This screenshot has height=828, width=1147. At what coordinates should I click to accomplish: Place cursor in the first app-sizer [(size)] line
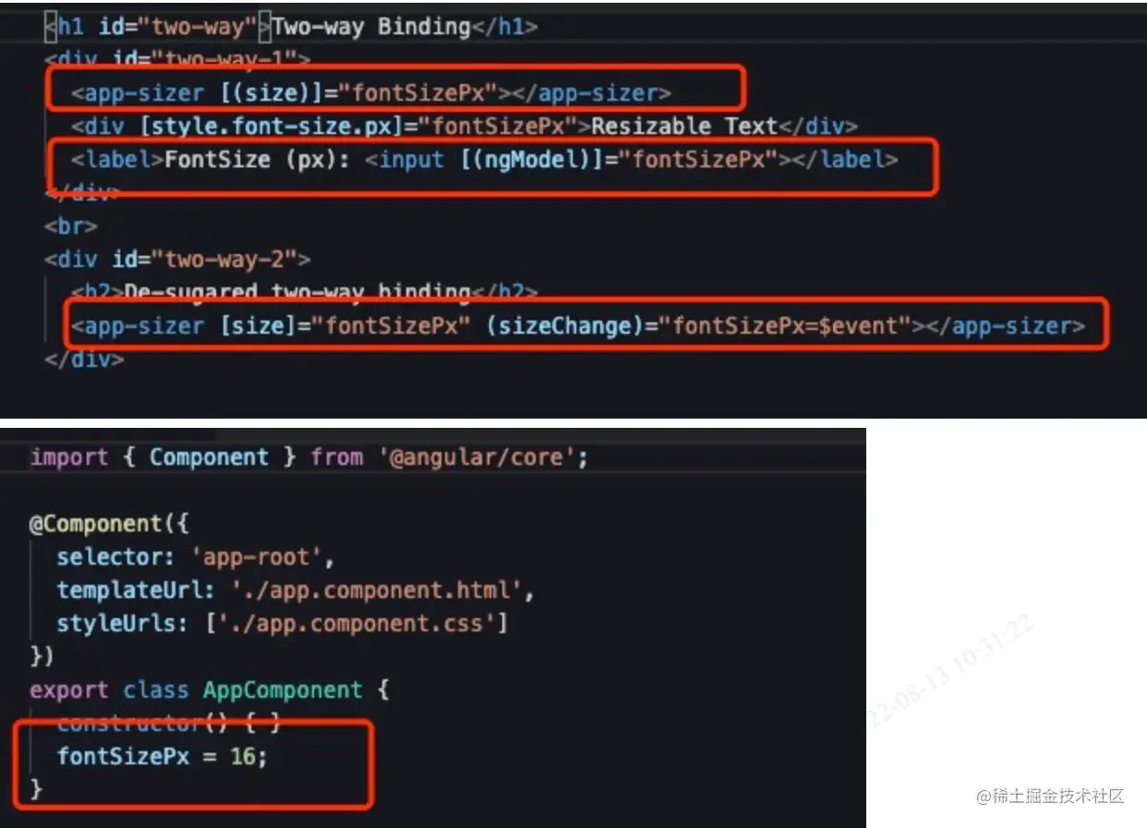(x=371, y=93)
